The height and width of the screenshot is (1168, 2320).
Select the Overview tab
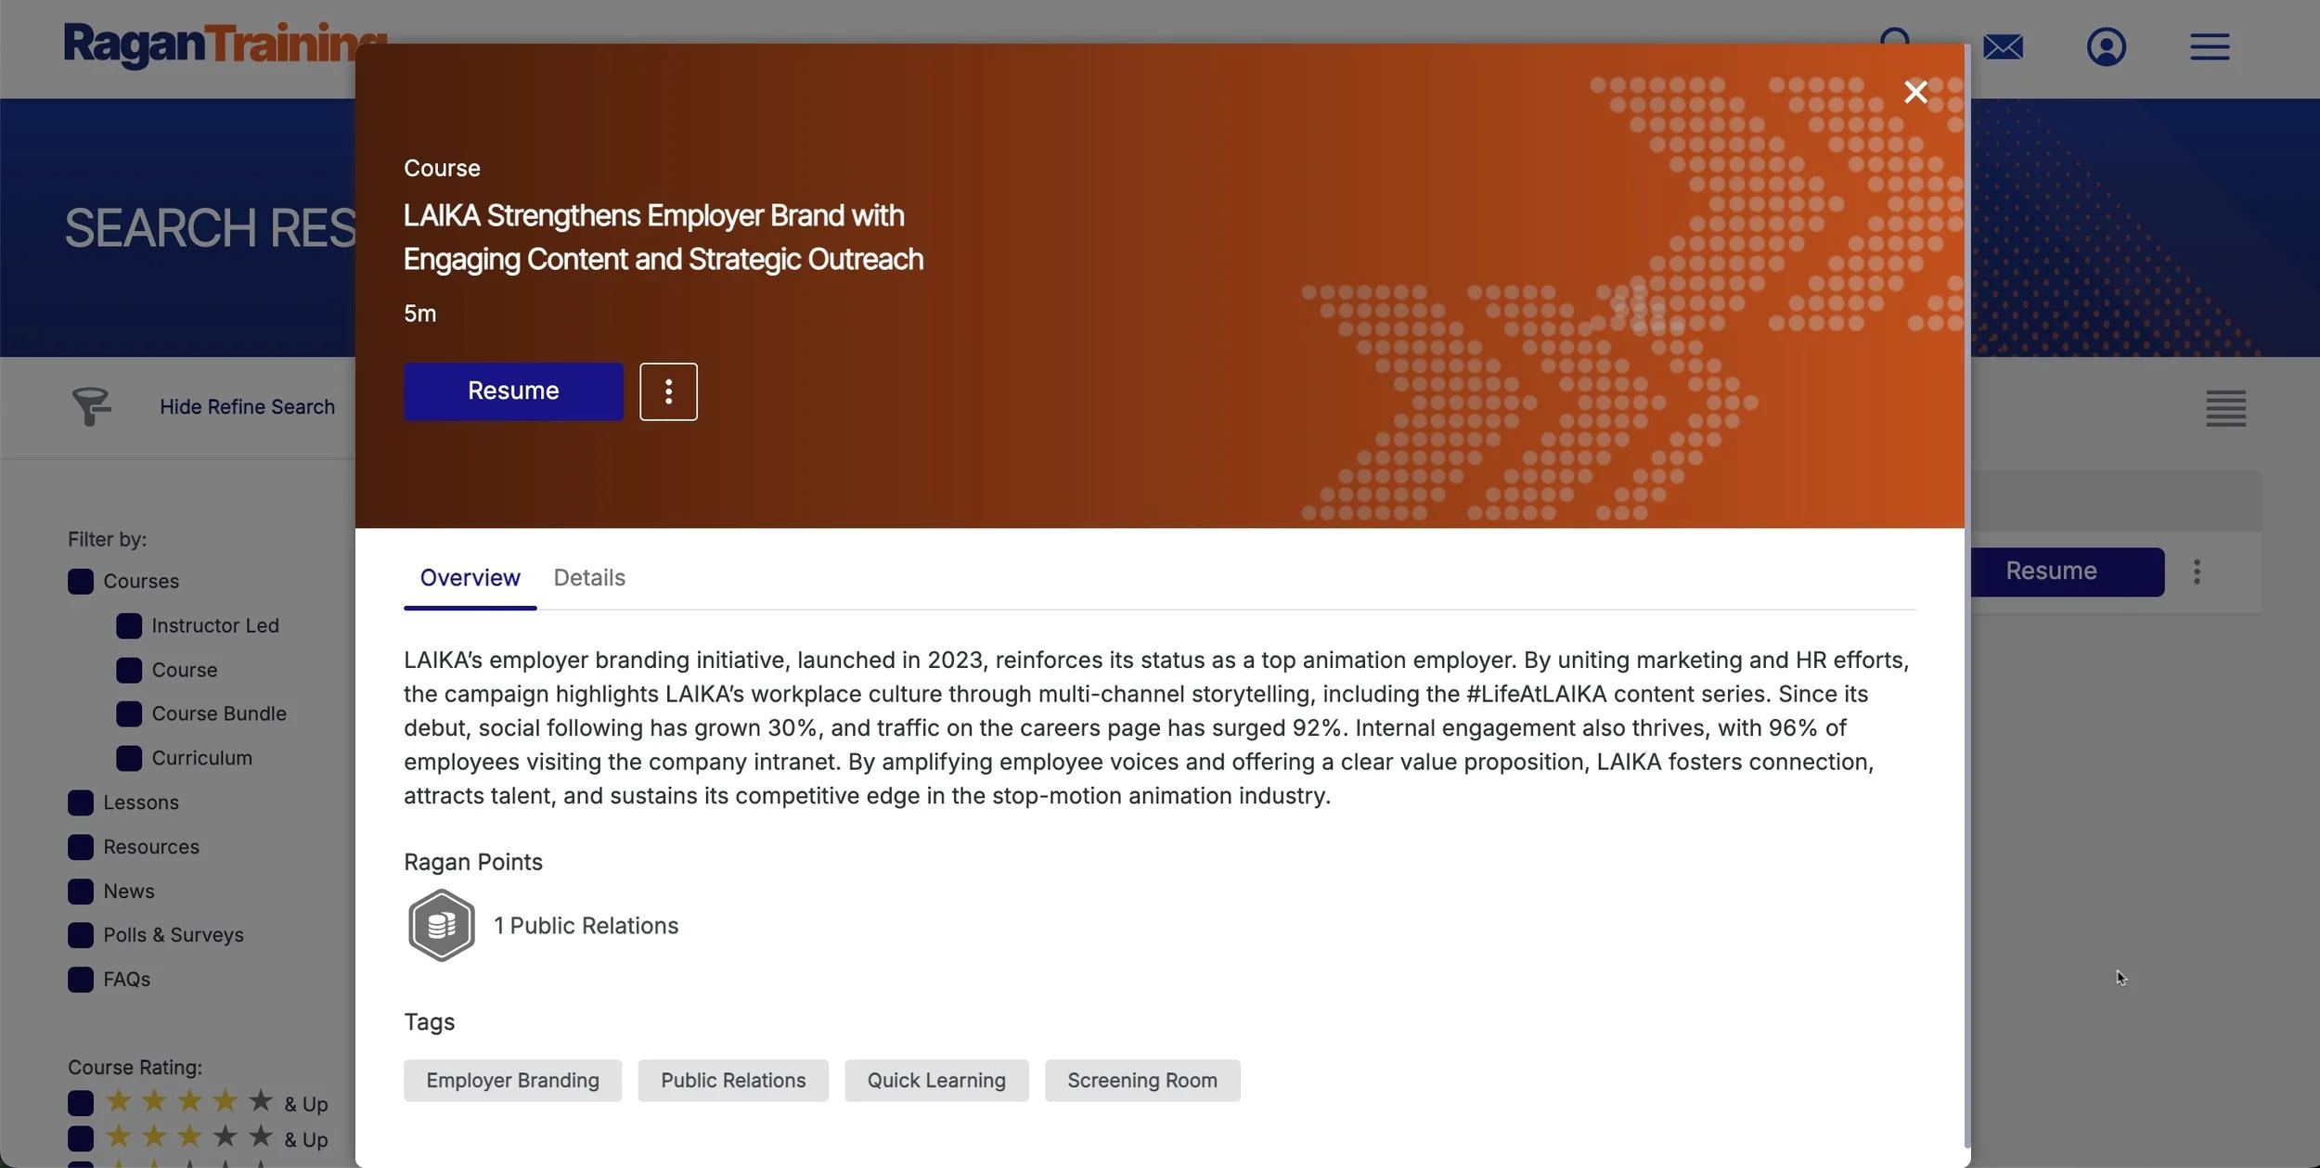click(x=470, y=578)
